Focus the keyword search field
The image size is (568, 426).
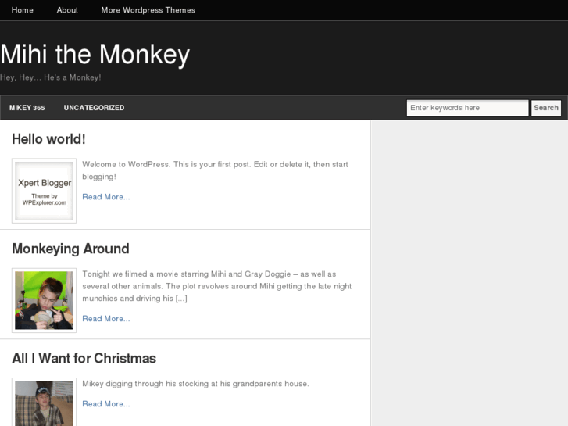[467, 108]
